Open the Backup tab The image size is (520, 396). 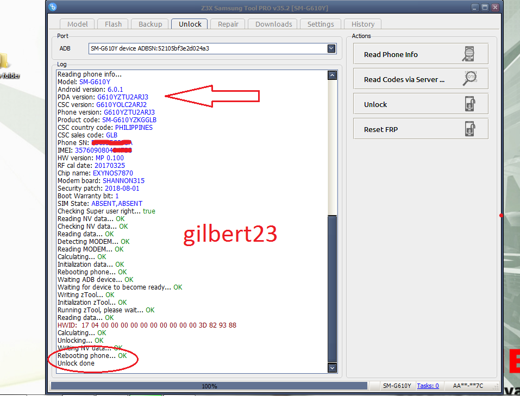(150, 24)
